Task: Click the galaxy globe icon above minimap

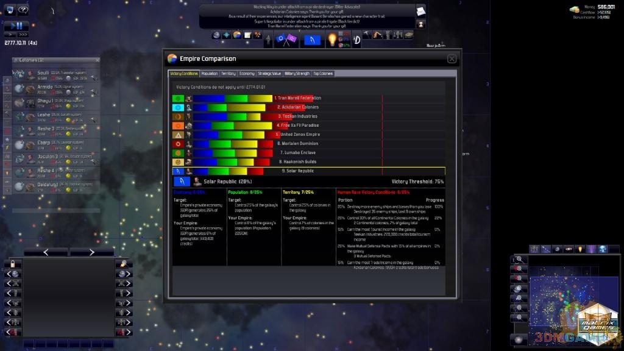Action: pyautogui.click(x=603, y=249)
